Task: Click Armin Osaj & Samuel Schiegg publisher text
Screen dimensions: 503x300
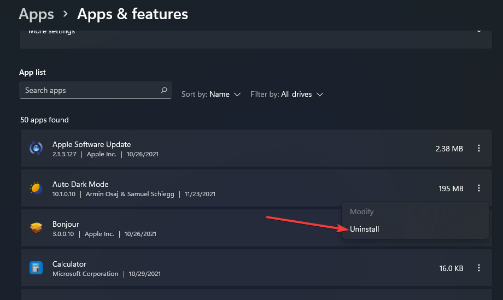Action: (130, 194)
